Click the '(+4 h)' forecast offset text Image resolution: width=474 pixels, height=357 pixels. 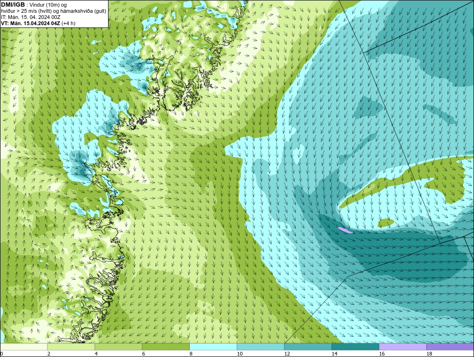68,23
